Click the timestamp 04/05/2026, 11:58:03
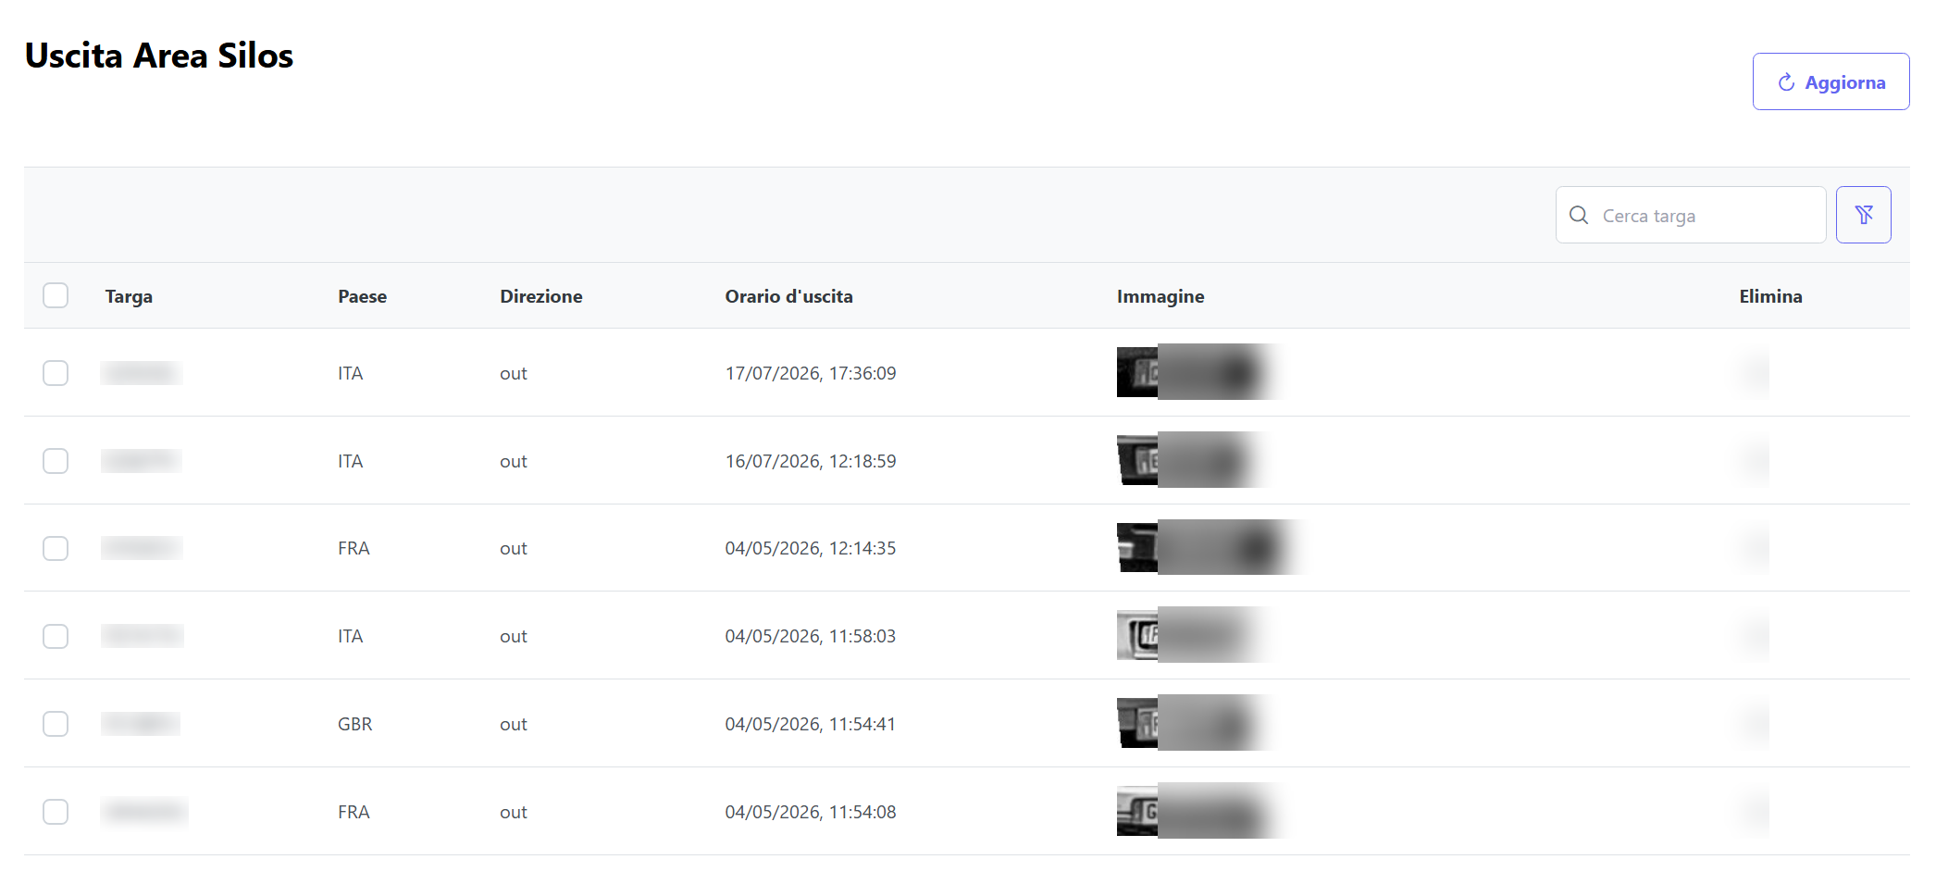This screenshot has height=872, width=1936. tap(811, 636)
